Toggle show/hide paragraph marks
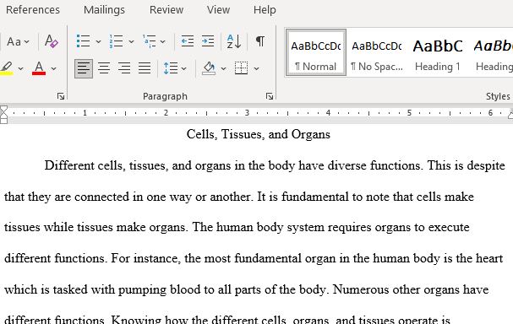The height and width of the screenshot is (324, 513). [260, 41]
